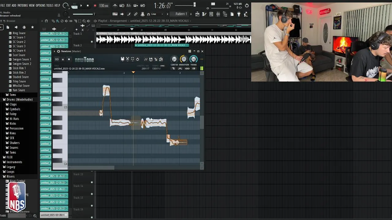Click the main transport play button
This screenshot has height=220, width=392.
pyautogui.click(x=81, y=5)
